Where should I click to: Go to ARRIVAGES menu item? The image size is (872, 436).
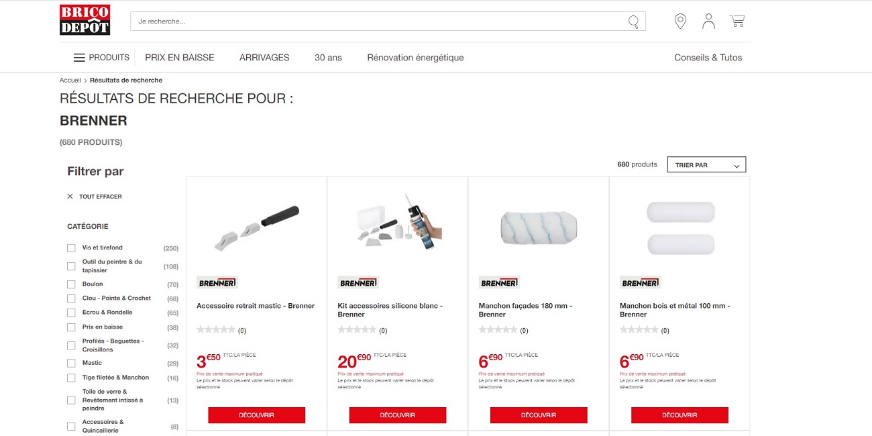(x=264, y=58)
